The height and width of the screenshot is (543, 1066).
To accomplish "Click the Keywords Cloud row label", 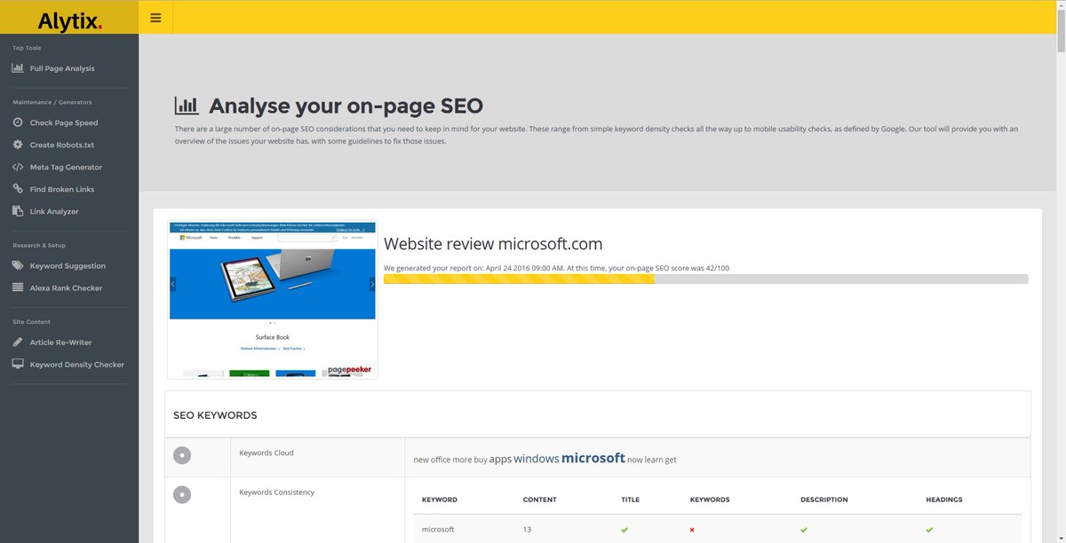I will pos(266,452).
